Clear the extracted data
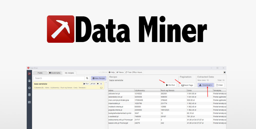This screenshot has width=256, height=129. click(219, 85)
